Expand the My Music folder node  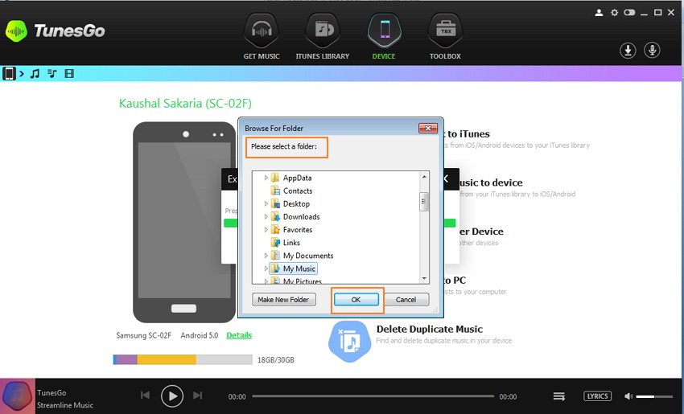click(x=266, y=268)
